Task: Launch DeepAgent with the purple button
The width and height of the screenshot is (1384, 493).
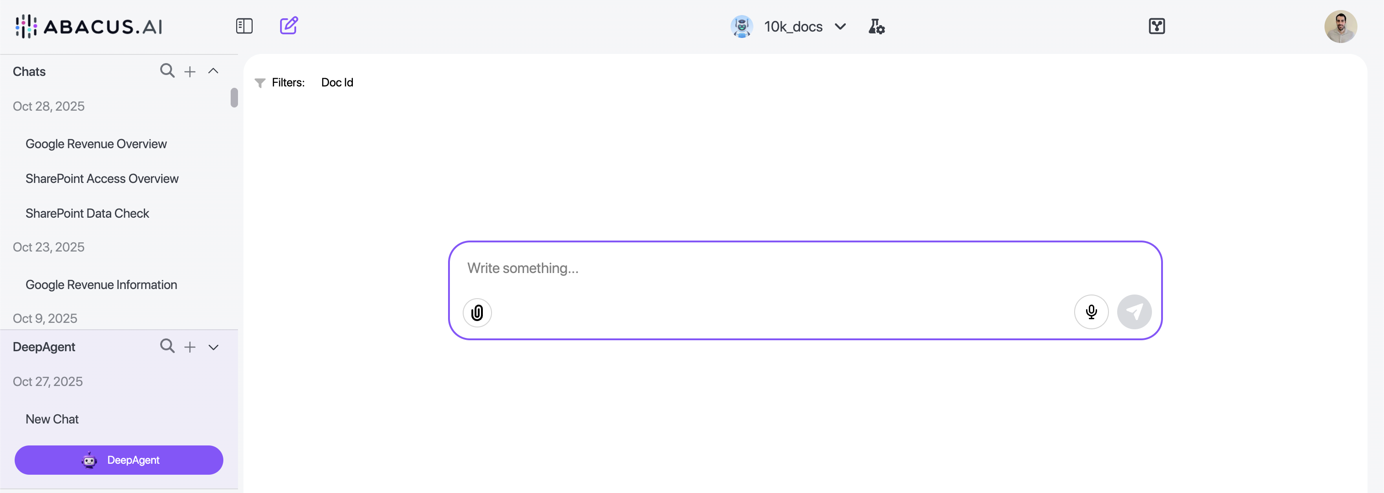Action: pos(119,460)
